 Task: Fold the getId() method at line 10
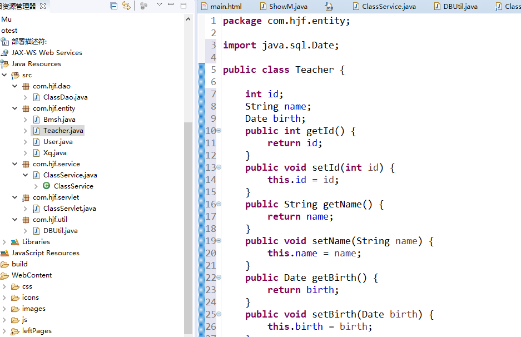tap(219, 131)
